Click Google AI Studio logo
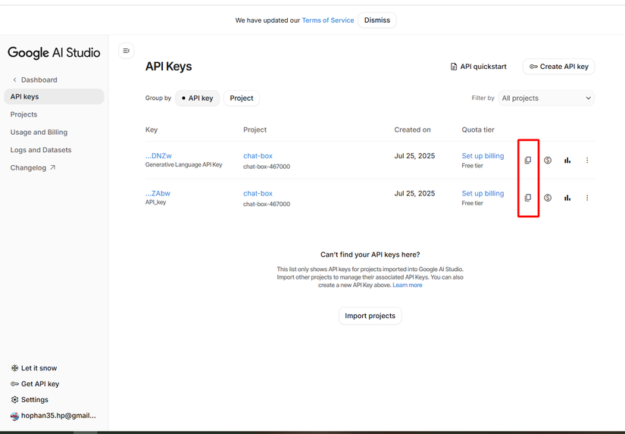This screenshot has height=434, width=625. pos(54,52)
